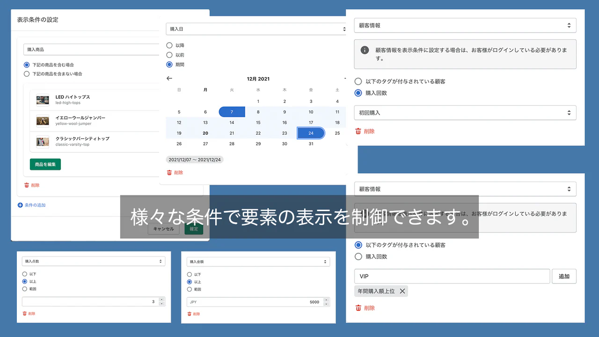Click the 商品を編集 button
Screen dimensions: 599x337
[x=45, y=164]
